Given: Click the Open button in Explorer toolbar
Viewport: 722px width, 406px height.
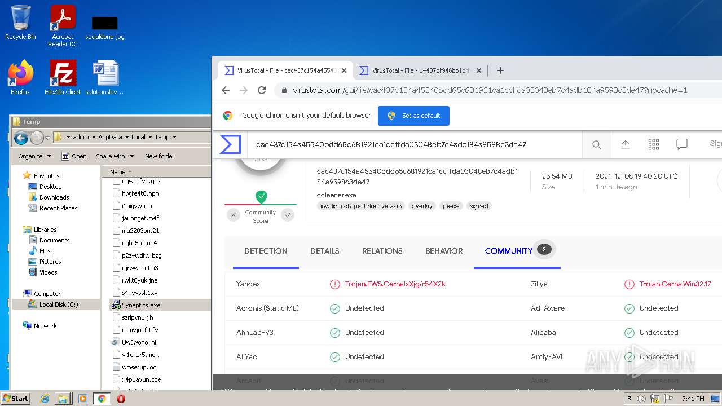Looking at the screenshot, I should pos(73,156).
